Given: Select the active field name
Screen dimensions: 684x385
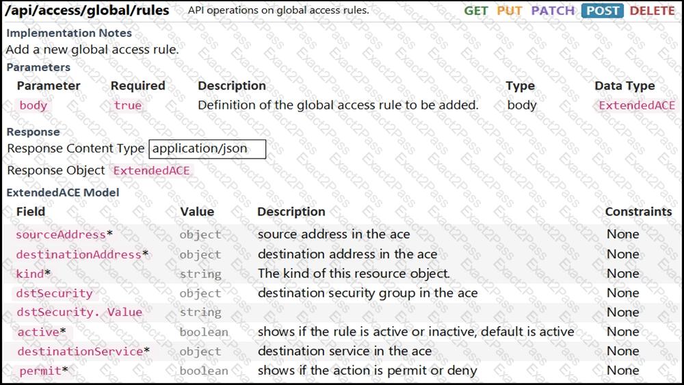Looking at the screenshot, I should (38, 332).
